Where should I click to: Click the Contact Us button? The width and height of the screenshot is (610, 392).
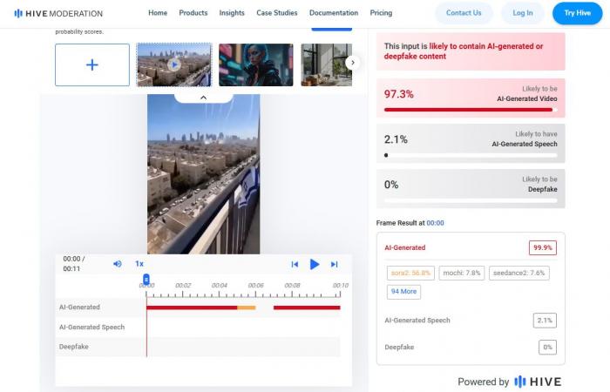[x=464, y=13]
